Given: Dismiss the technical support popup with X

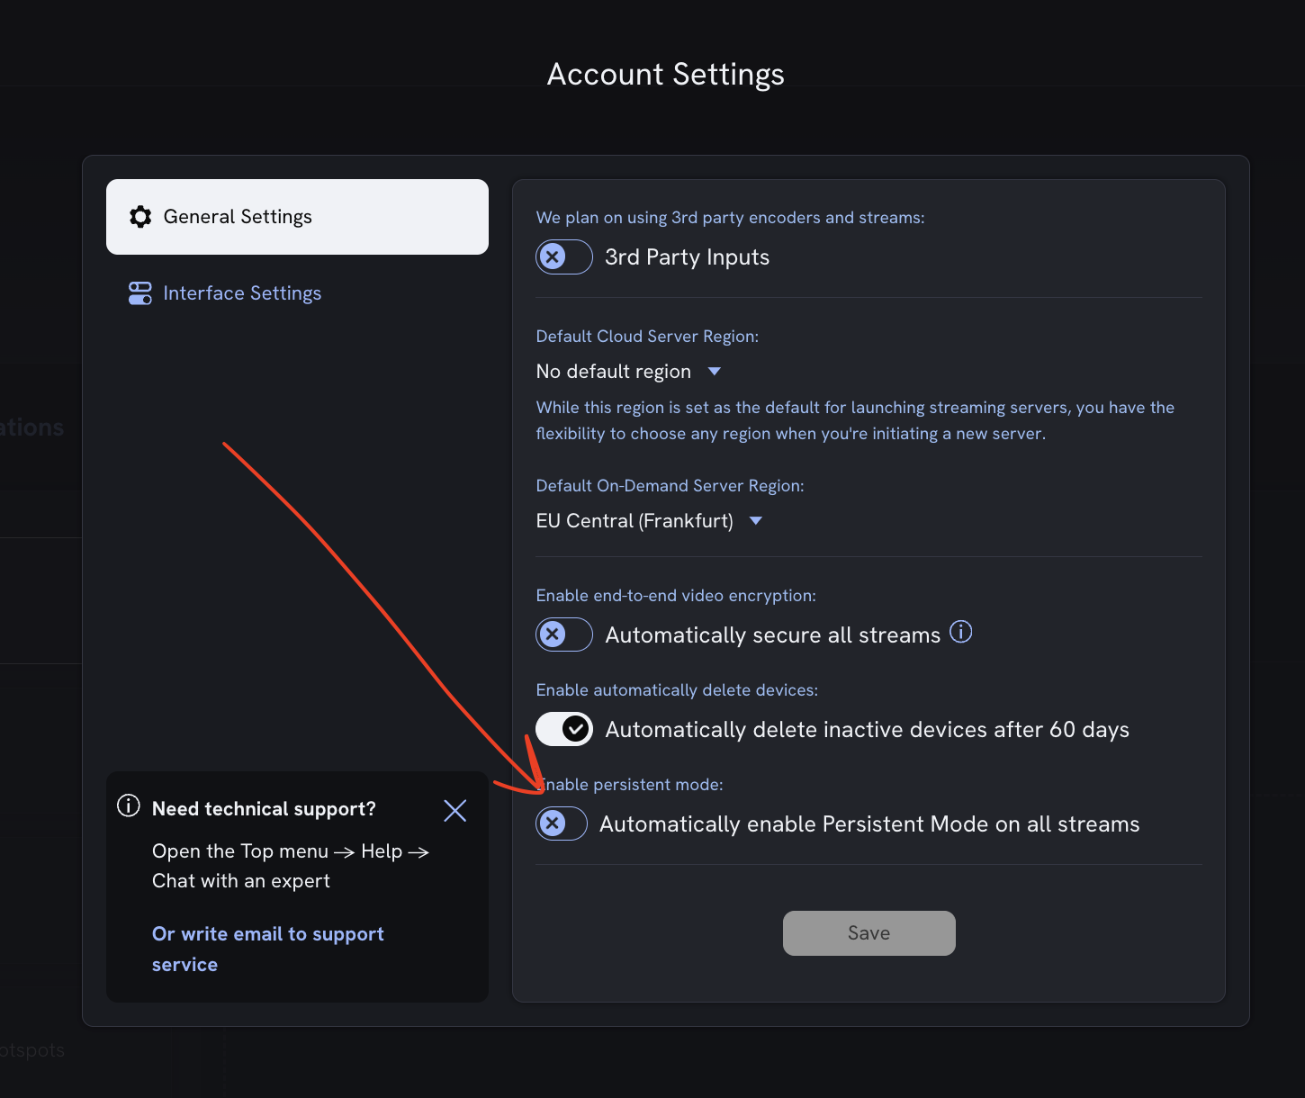Looking at the screenshot, I should pyautogui.click(x=454, y=810).
